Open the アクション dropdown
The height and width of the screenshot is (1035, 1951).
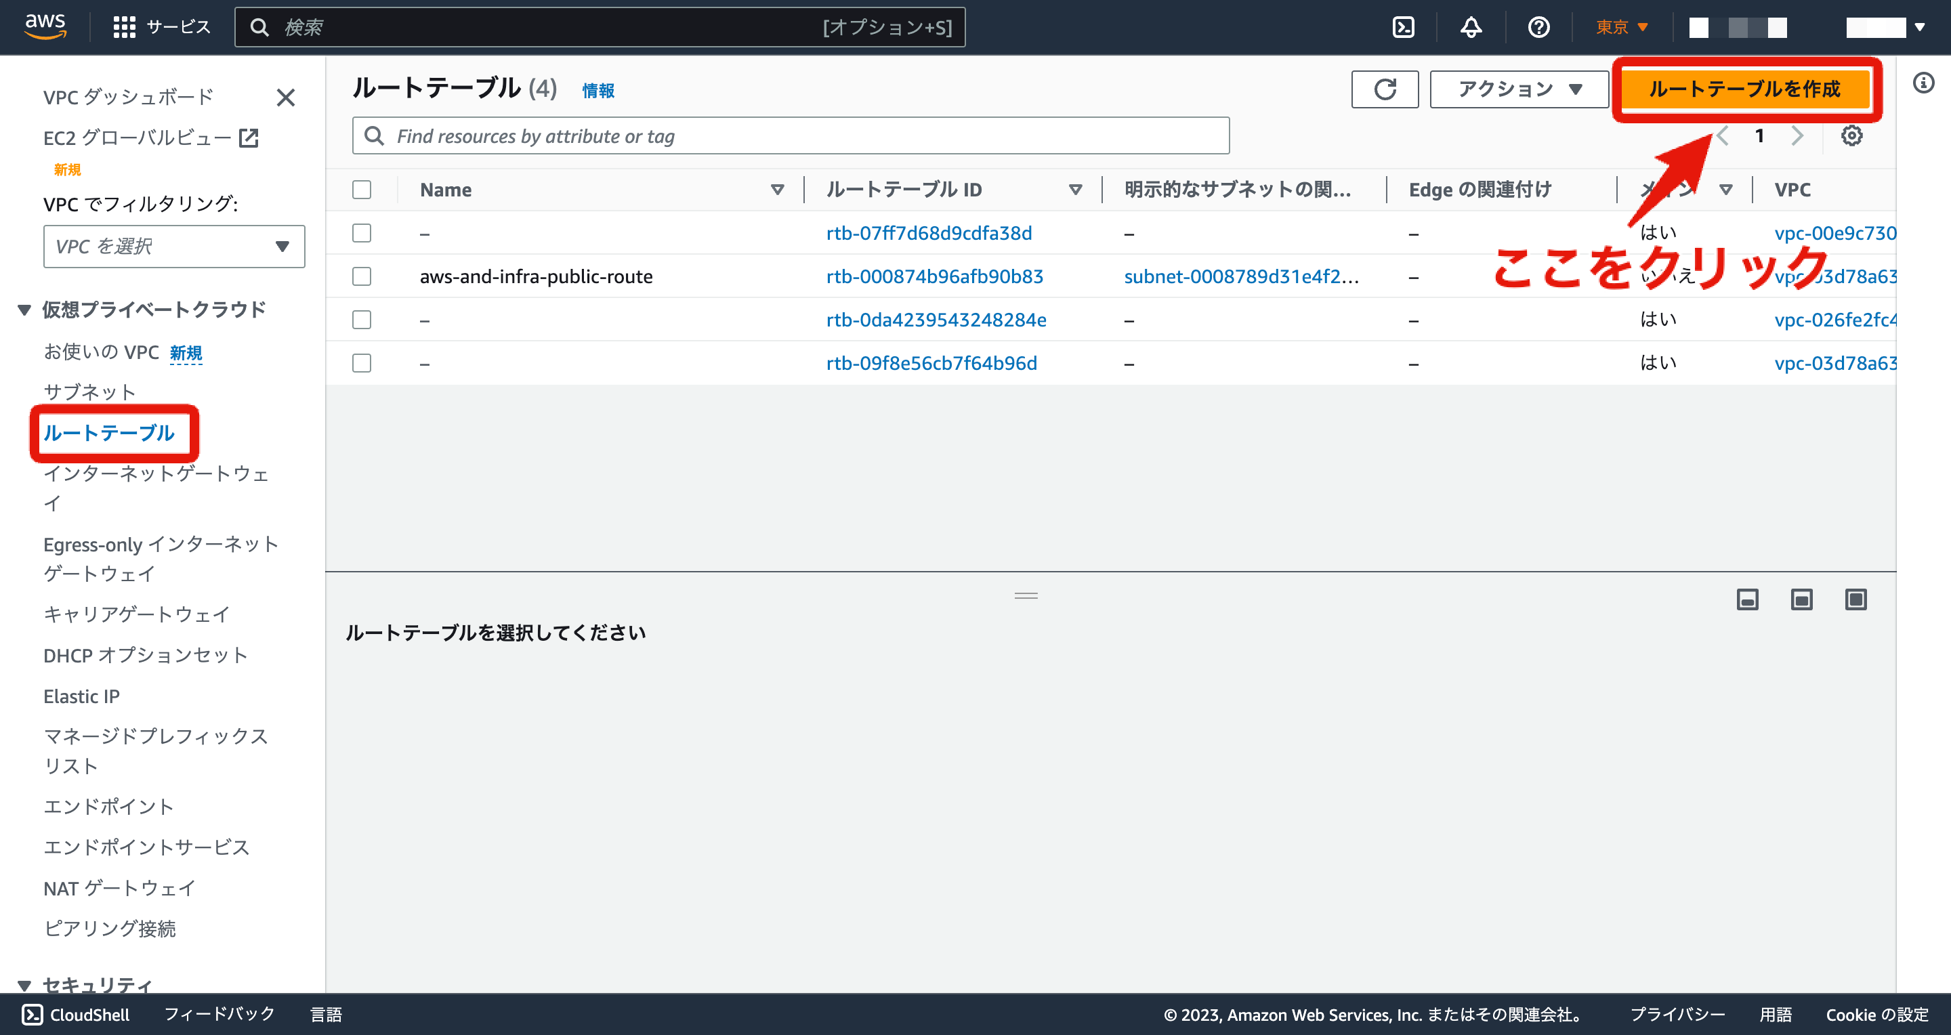(x=1519, y=89)
